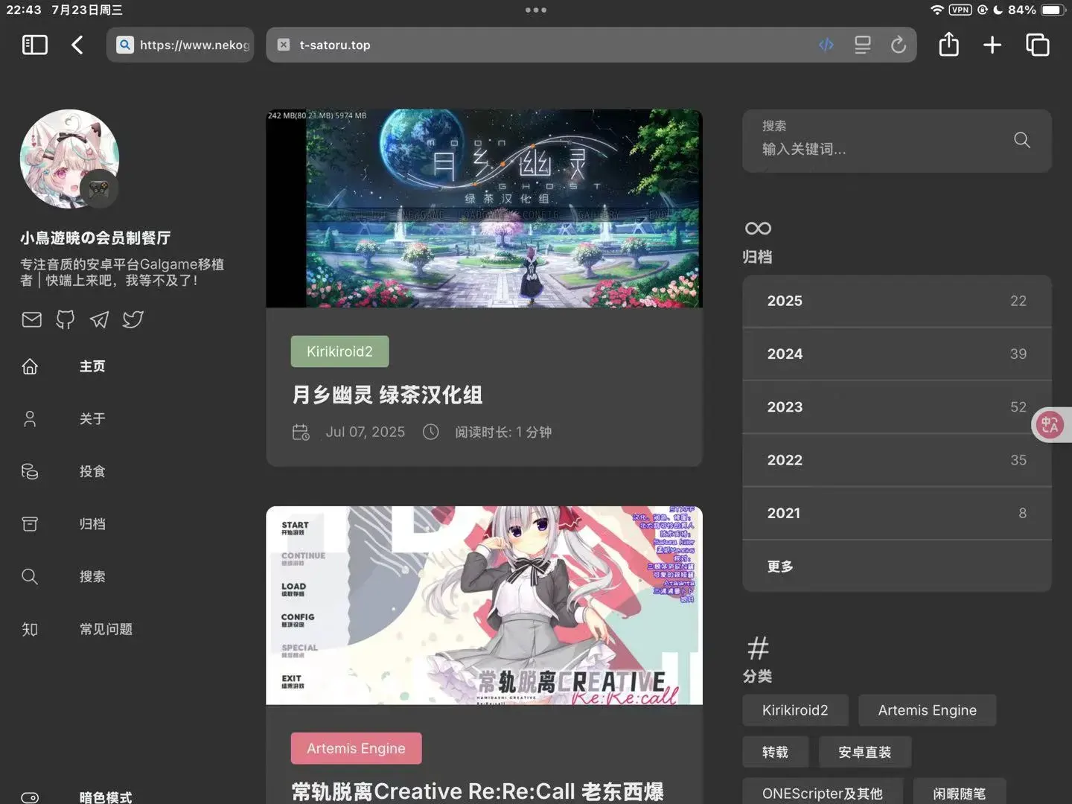Image resolution: width=1072 pixels, height=804 pixels.
Task: Tap the share icon in toolbar
Action: [949, 44]
